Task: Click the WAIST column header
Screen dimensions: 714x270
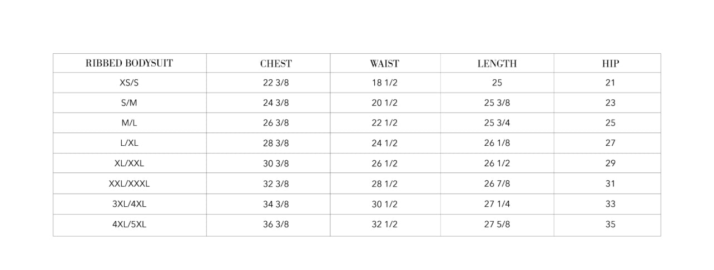Action: pos(384,64)
